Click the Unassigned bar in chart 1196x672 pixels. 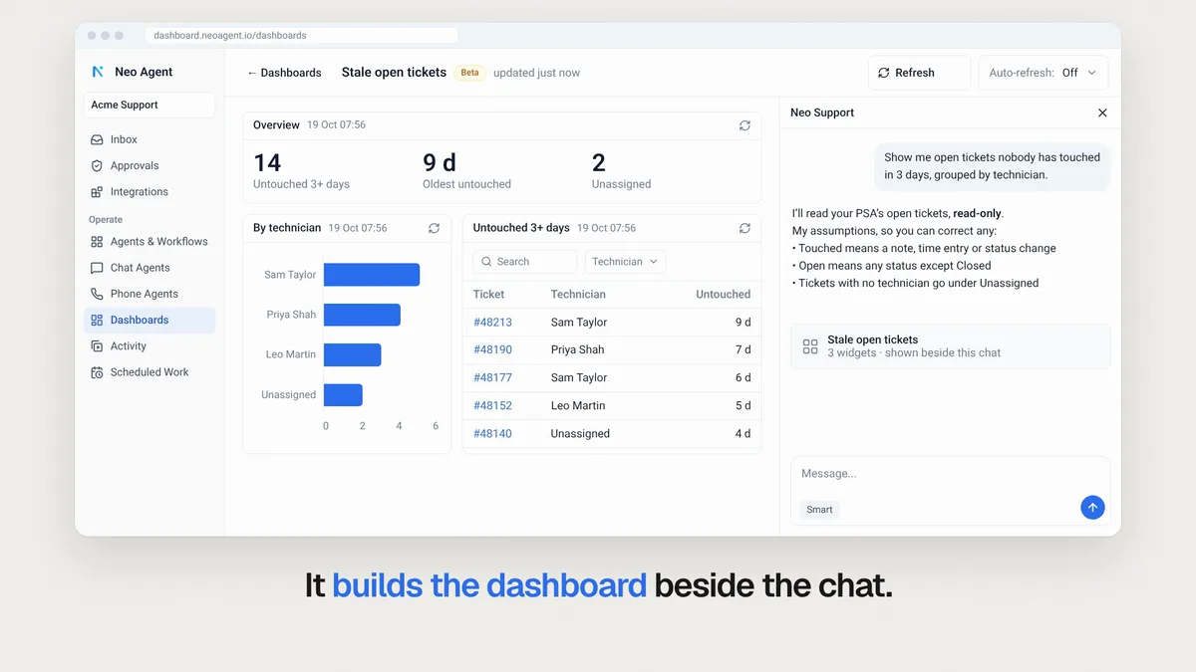point(343,394)
